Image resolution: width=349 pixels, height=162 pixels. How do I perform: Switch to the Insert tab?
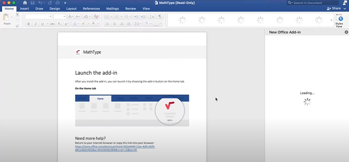point(24,8)
